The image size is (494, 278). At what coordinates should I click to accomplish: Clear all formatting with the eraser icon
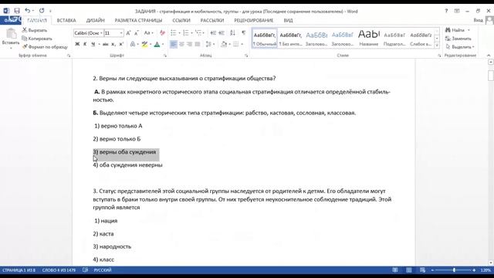162,32
